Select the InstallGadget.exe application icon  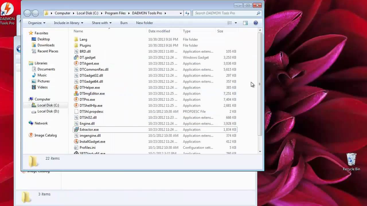point(76,142)
